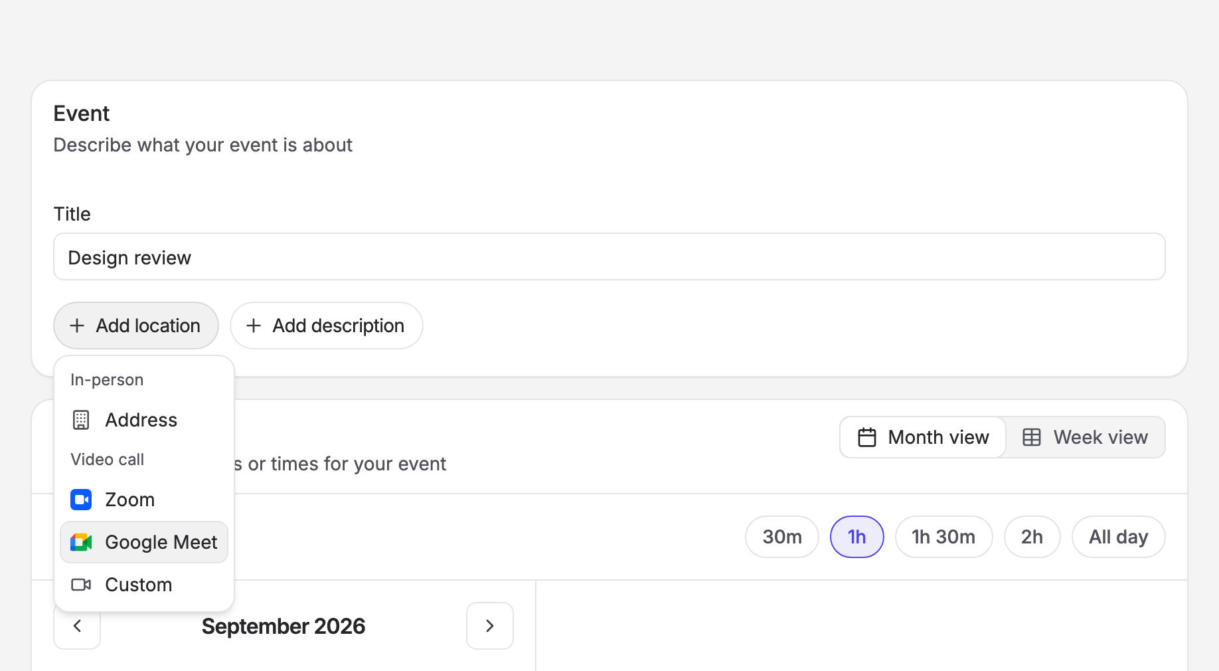Select Custom video call option
The width and height of the screenshot is (1219, 671).
click(x=144, y=585)
